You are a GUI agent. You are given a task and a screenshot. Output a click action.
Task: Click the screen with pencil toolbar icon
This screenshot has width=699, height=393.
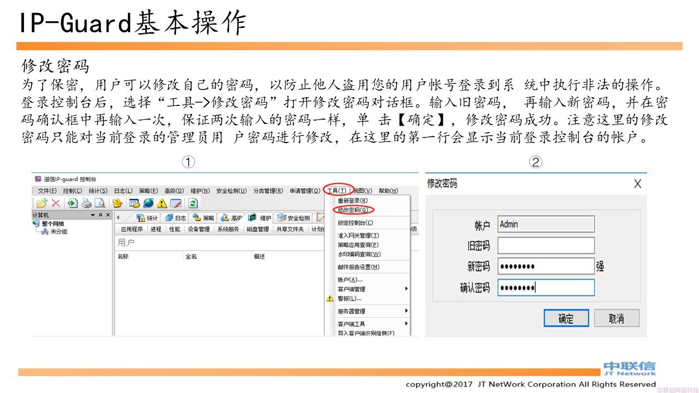pos(175,203)
